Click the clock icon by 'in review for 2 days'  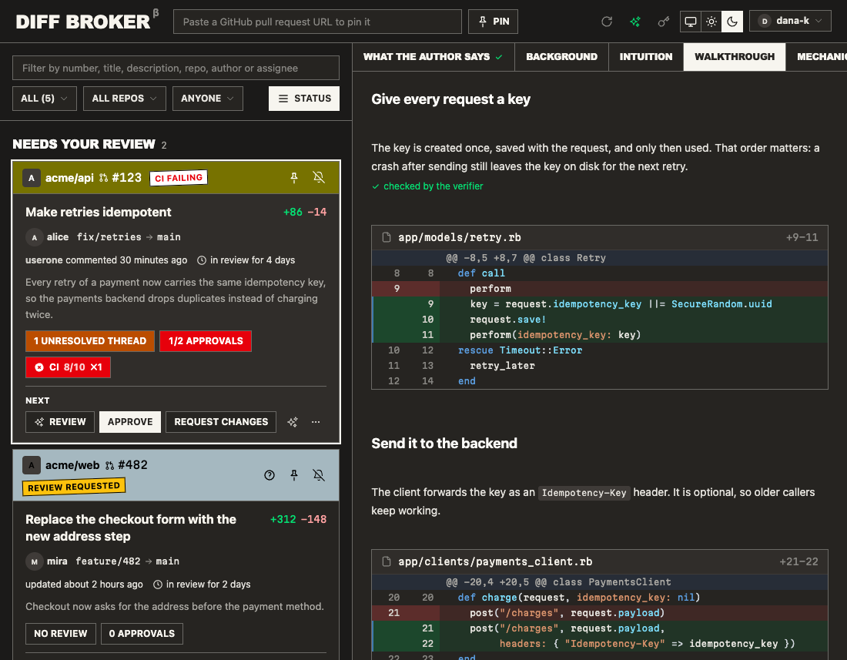point(158,585)
